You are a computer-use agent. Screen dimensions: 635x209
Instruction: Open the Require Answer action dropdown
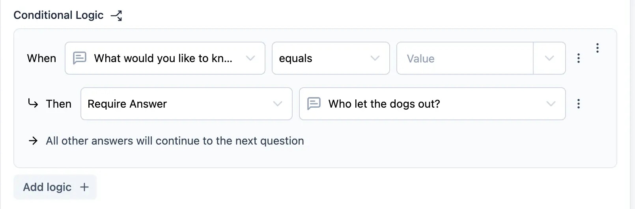(187, 104)
